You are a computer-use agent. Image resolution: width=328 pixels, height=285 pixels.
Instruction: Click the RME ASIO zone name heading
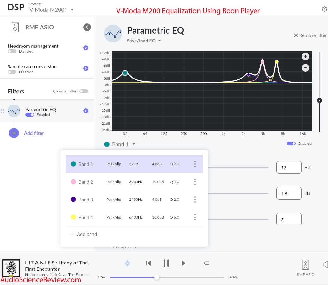[x=40, y=27]
